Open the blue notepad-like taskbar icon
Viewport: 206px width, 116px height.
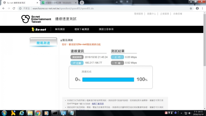[72, 113]
